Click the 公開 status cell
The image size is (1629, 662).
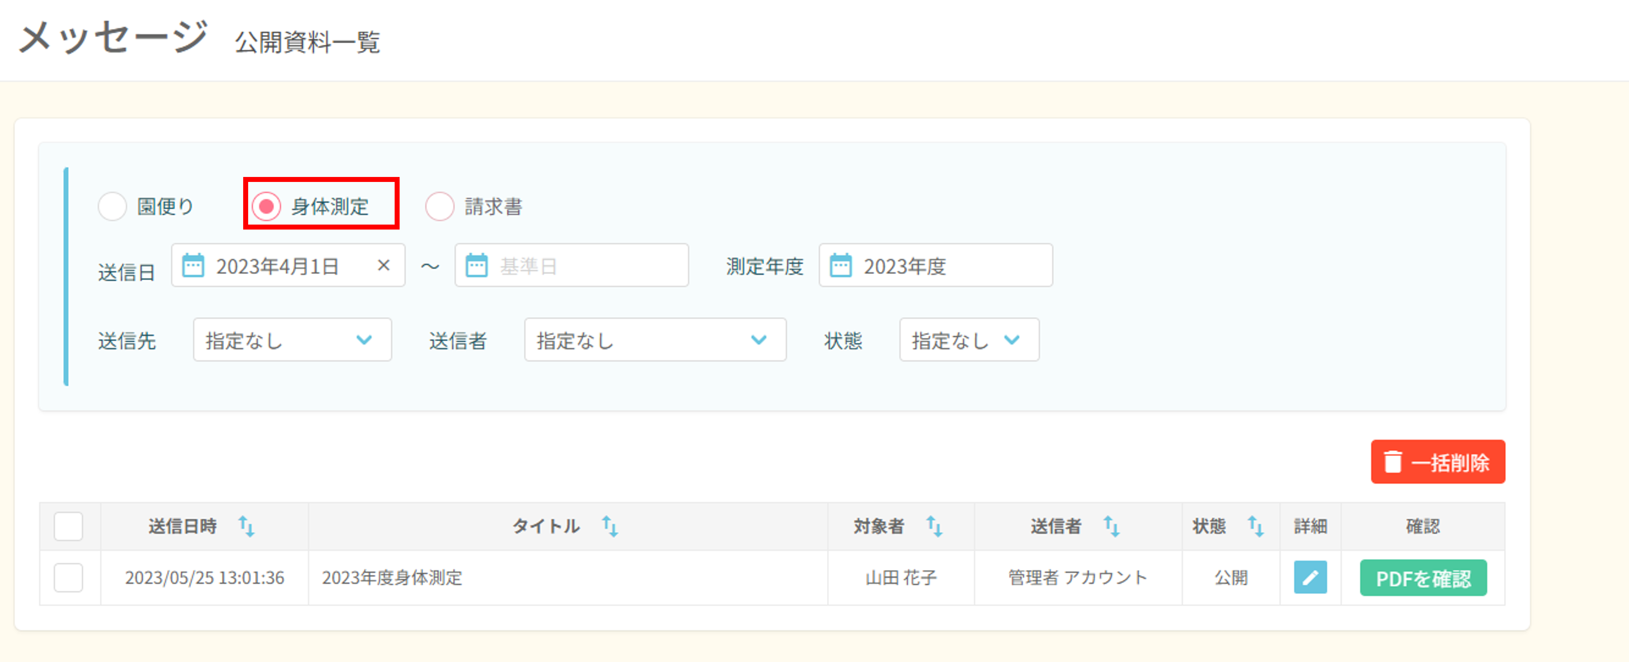tap(1230, 578)
